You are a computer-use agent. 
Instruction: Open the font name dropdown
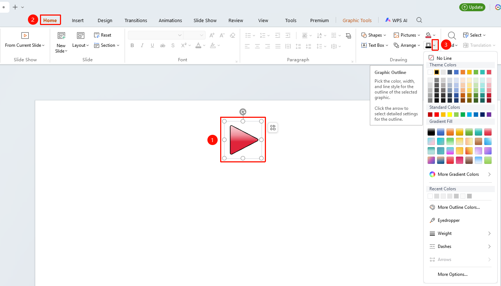pos(179,35)
